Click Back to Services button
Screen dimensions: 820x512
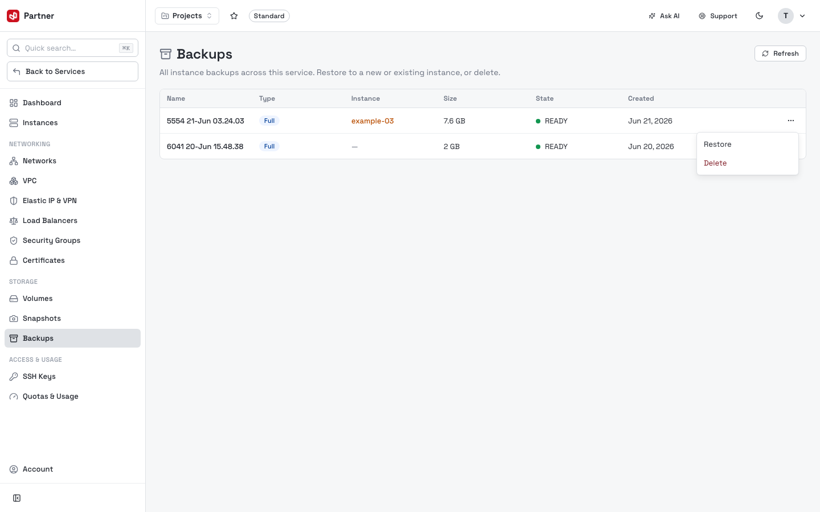[72, 72]
